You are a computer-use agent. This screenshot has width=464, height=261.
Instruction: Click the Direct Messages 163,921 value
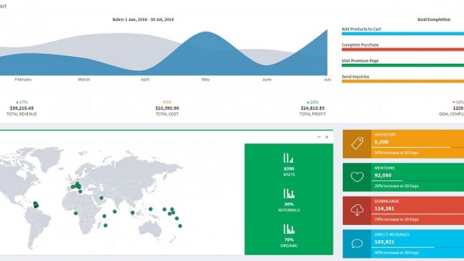click(384, 242)
